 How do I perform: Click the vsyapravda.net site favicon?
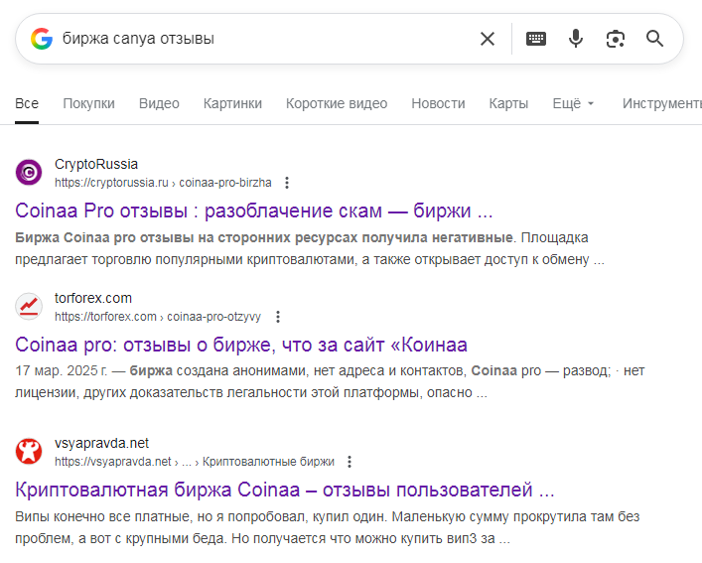(x=29, y=452)
